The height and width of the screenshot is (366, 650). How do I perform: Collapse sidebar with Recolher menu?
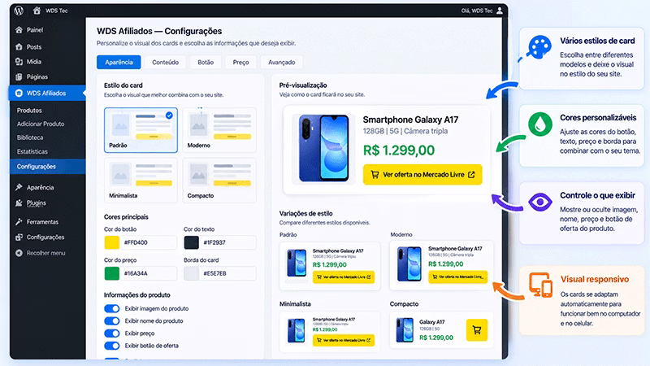coord(47,253)
